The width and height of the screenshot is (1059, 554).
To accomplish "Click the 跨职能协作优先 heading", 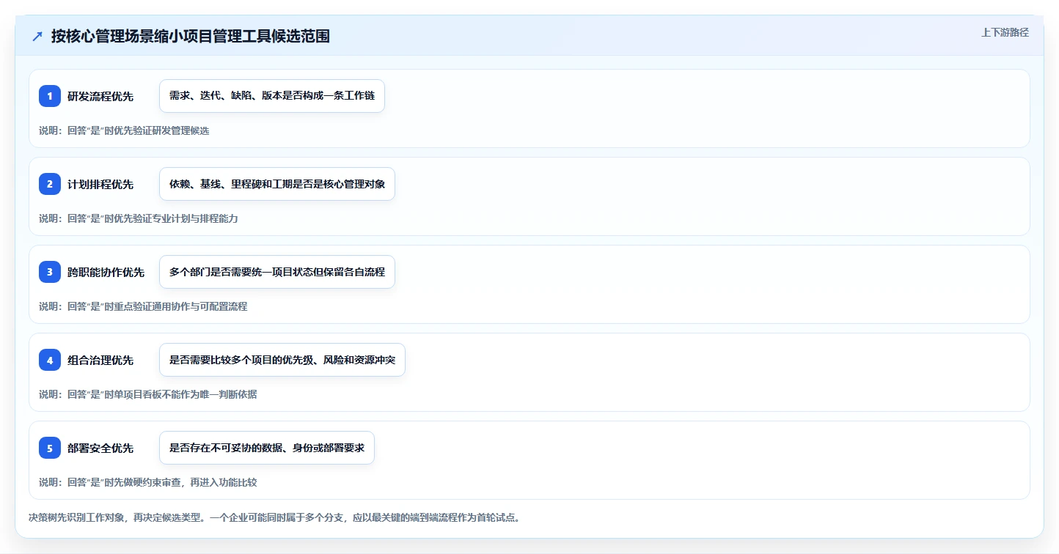I will pyautogui.click(x=106, y=272).
